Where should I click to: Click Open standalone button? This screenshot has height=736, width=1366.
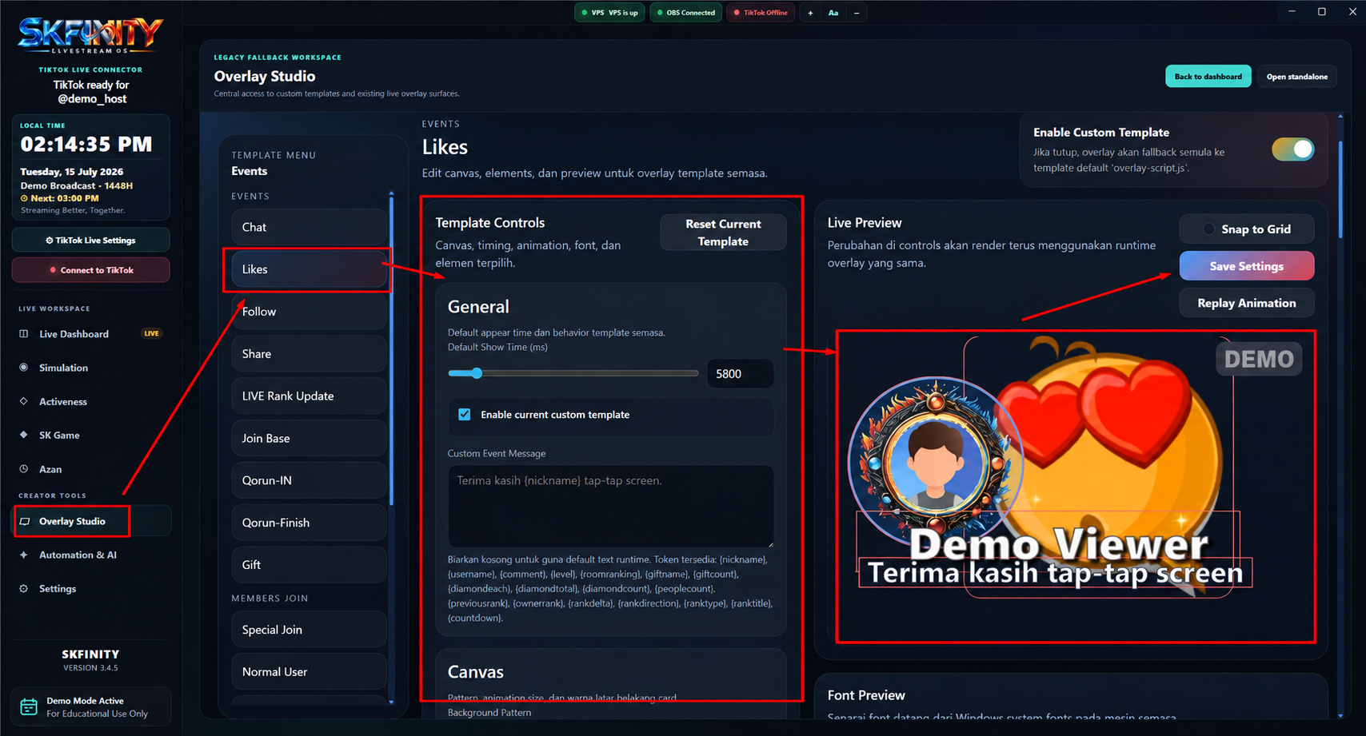click(x=1296, y=77)
